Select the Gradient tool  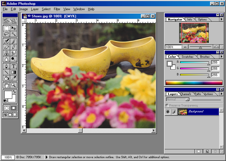click(x=13, y=72)
